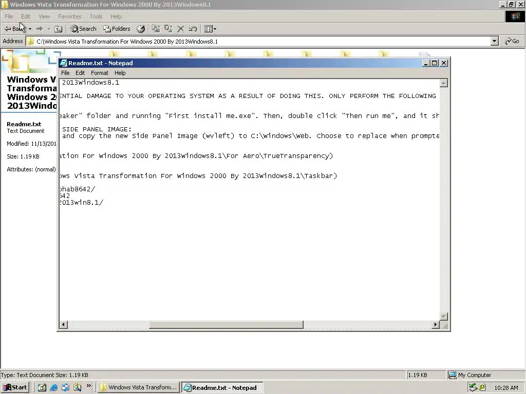Open the Back history dropdown arrow
The height and width of the screenshot is (394, 526).
click(x=30, y=29)
